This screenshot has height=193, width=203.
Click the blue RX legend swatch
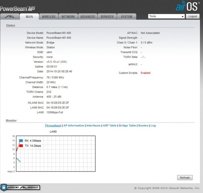coord(21,141)
